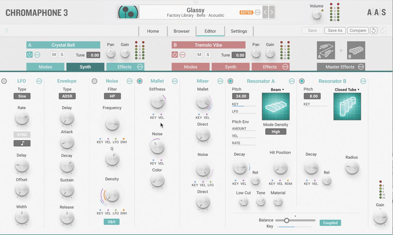Open Resonator A options via ellipsis icon

[x=291, y=81]
